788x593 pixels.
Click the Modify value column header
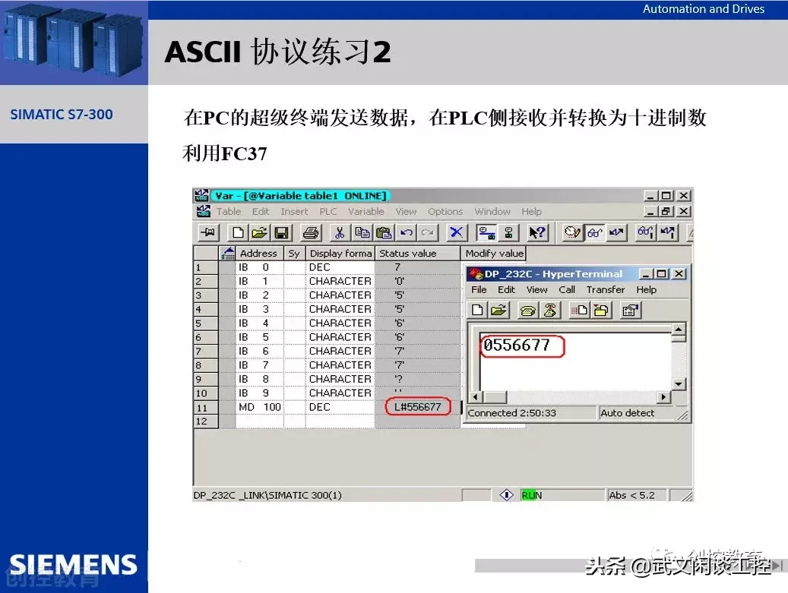point(493,253)
